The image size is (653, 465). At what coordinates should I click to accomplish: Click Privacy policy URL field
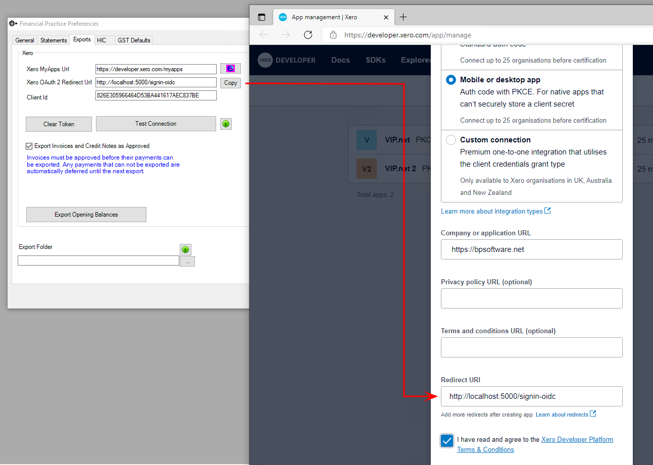(x=531, y=298)
